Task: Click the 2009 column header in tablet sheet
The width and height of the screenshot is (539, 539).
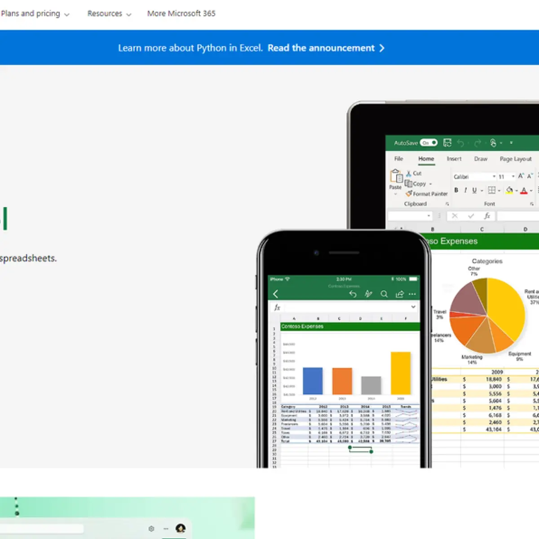Action: [x=497, y=372]
